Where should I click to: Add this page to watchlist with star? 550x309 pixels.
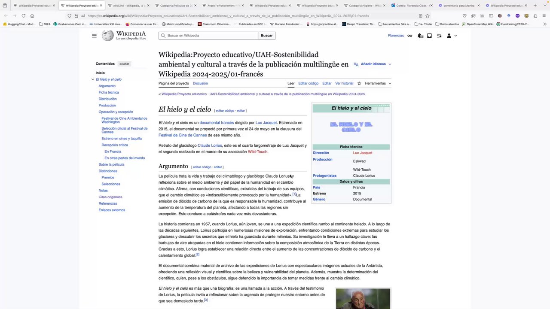359,83
